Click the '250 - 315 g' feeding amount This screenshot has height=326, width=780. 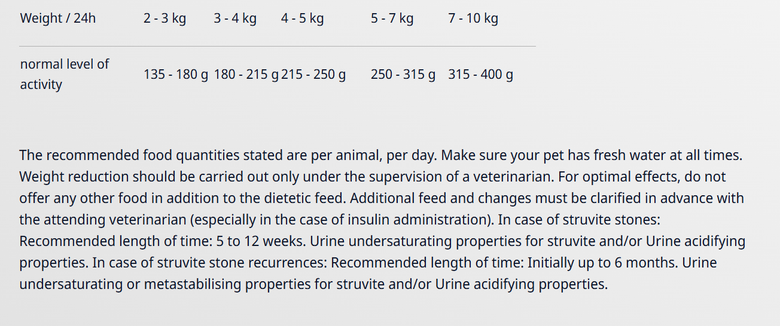point(403,75)
